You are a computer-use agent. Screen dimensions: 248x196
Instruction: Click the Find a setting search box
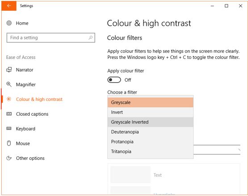click(x=51, y=38)
